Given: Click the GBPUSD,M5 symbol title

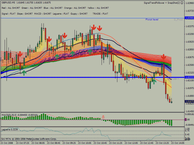Looking at the screenshot, I should [x=8, y=2].
